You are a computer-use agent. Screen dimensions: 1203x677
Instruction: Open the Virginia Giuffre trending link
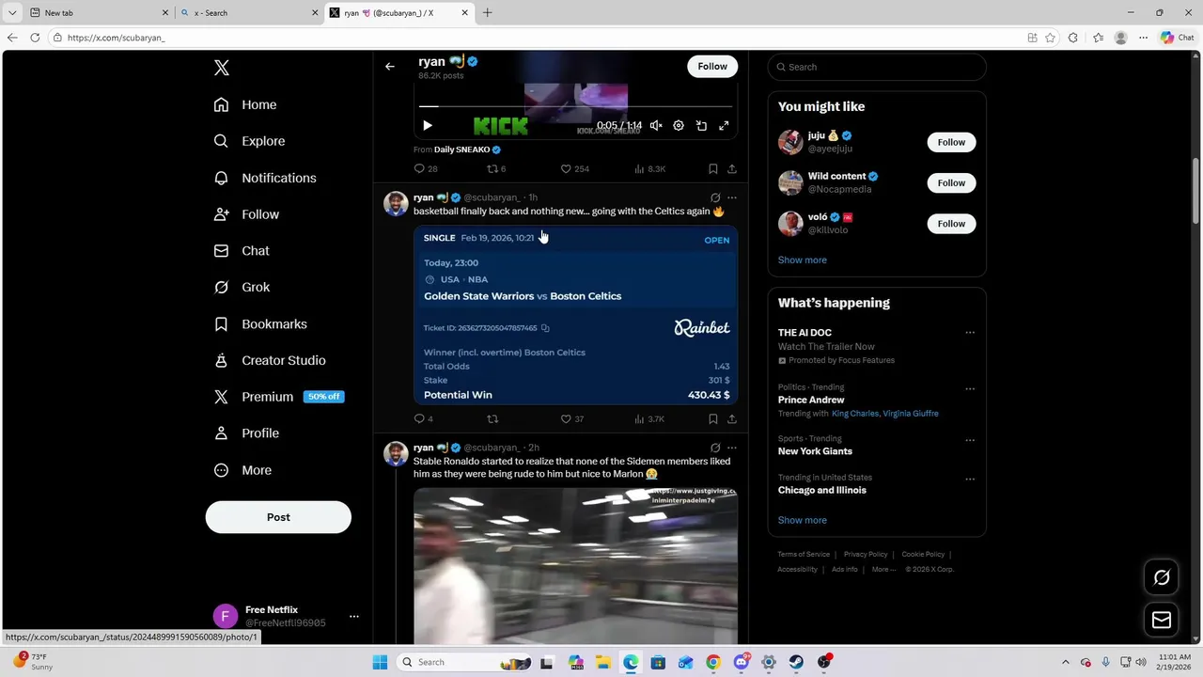(x=911, y=414)
